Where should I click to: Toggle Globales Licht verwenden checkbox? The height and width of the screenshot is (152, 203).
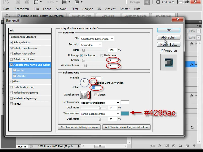click(92, 83)
